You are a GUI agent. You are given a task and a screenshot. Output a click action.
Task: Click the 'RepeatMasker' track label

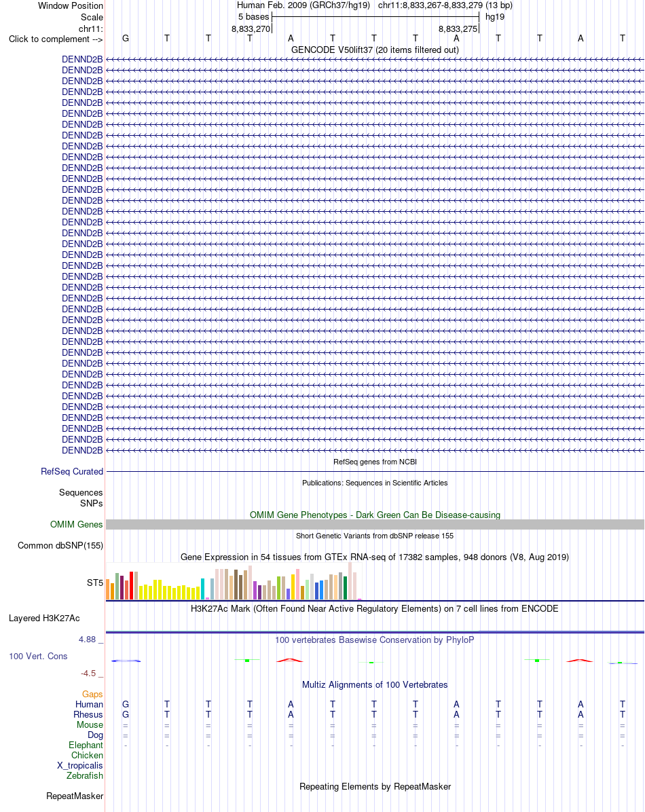(75, 796)
